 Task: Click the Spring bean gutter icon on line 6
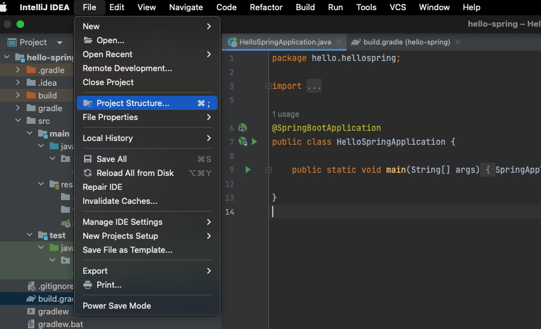243,128
